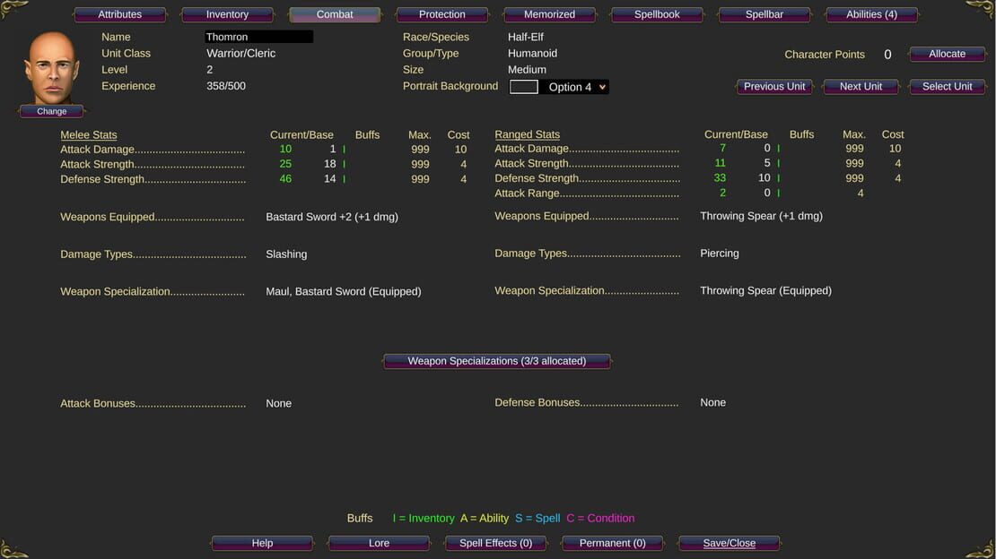Image resolution: width=996 pixels, height=559 pixels.
Task: Click the Change portrait button
Action: pos(51,111)
